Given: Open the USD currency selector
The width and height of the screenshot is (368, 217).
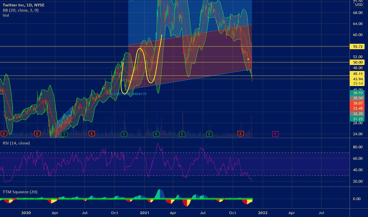Looking at the screenshot, I should 359,5.
